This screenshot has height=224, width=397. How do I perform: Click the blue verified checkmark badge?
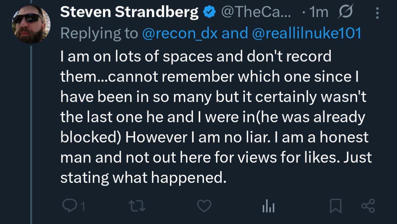pos(210,13)
